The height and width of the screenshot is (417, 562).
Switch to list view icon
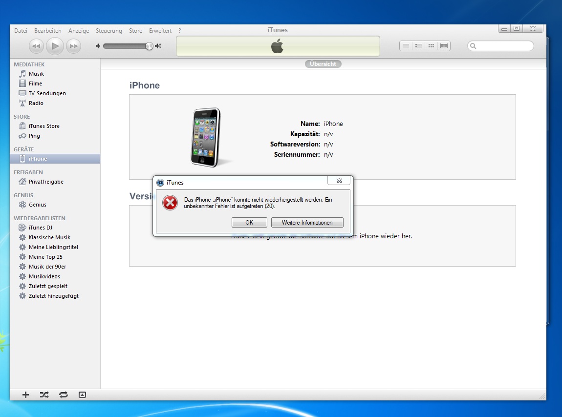pos(406,46)
